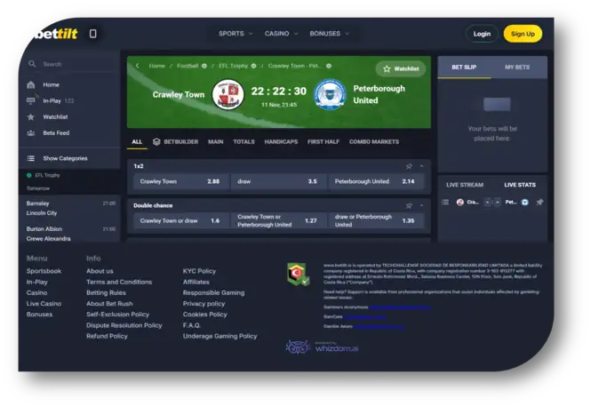The width and height of the screenshot is (591, 407).
Task: Switch to the ALL markets tab
Action: 137,142
